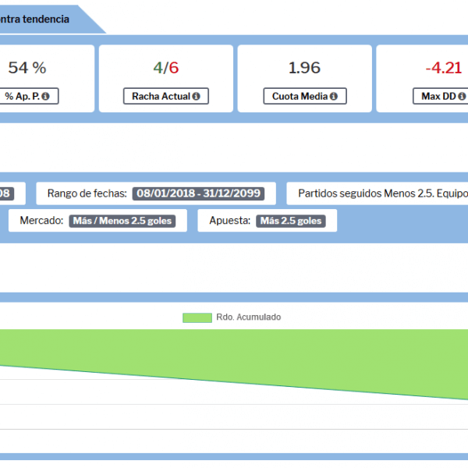Click the Rango de fechas label

87,193
